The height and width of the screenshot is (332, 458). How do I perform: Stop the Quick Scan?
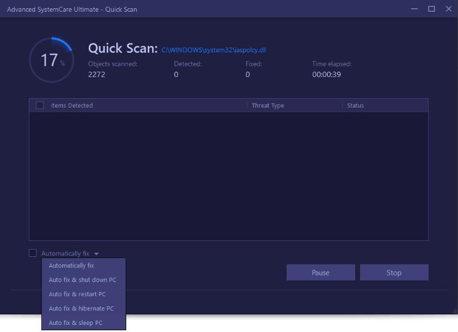coord(394,273)
